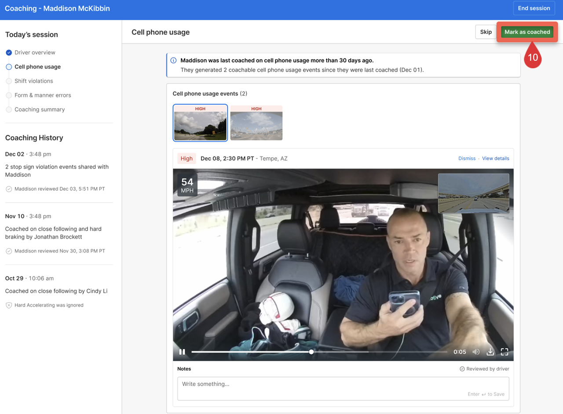Skip this coaching topic
Image resolution: width=563 pixels, height=414 pixels.
(486, 32)
